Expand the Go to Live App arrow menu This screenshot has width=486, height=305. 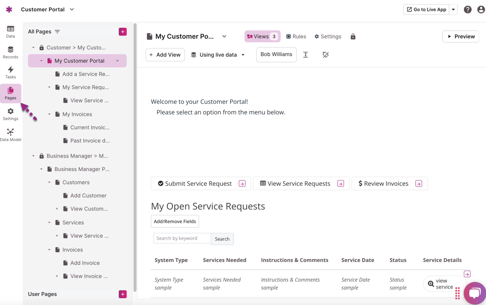(x=453, y=10)
